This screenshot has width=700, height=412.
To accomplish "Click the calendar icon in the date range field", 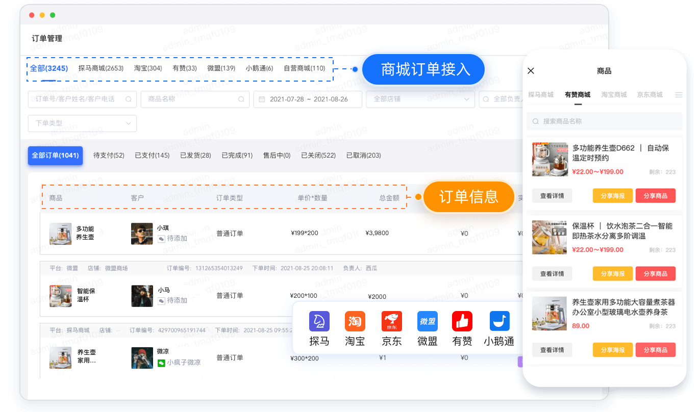I will [262, 99].
